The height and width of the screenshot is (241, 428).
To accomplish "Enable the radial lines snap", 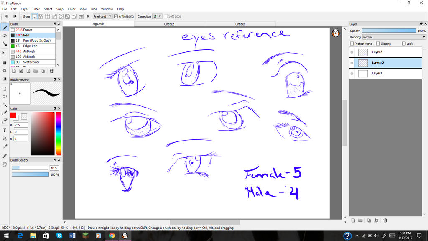I will 61,16.
